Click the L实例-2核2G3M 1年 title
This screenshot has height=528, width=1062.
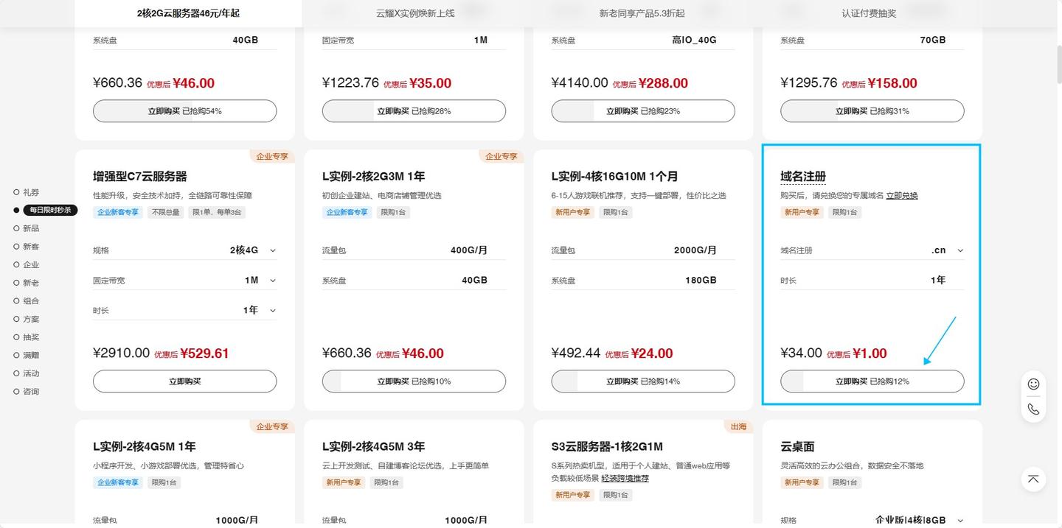point(374,177)
